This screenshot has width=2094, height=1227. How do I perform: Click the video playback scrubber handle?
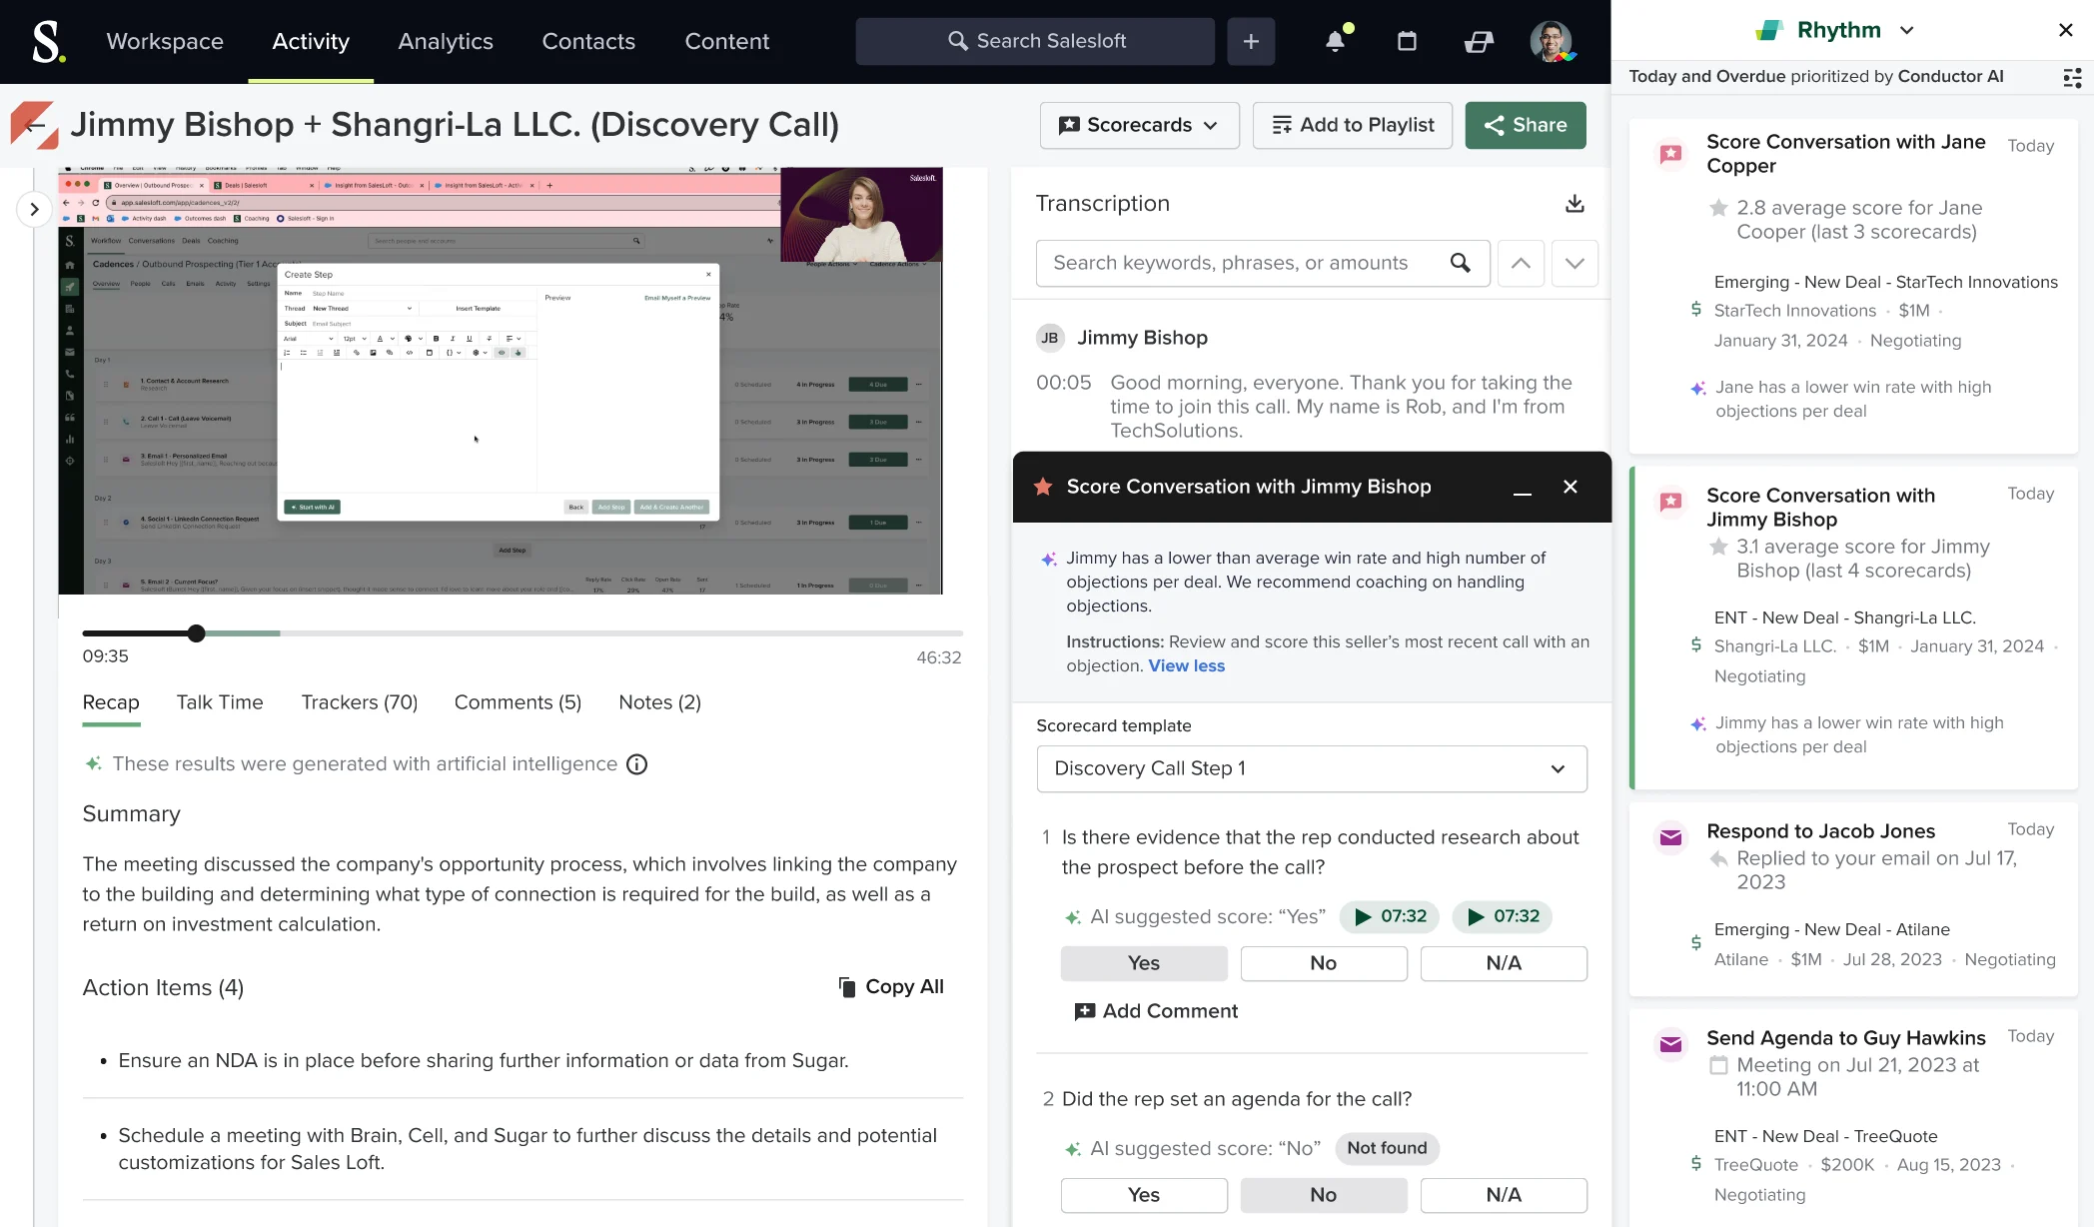197,633
